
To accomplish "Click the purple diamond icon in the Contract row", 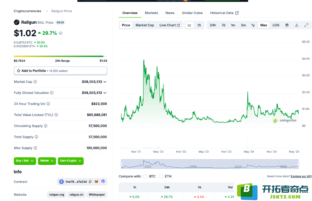I will coord(103,181).
